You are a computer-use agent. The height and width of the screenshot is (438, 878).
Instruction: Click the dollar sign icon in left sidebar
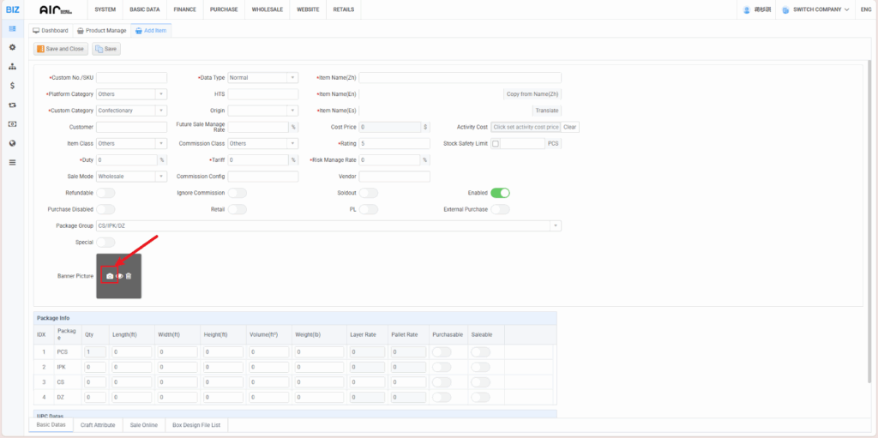(12, 86)
